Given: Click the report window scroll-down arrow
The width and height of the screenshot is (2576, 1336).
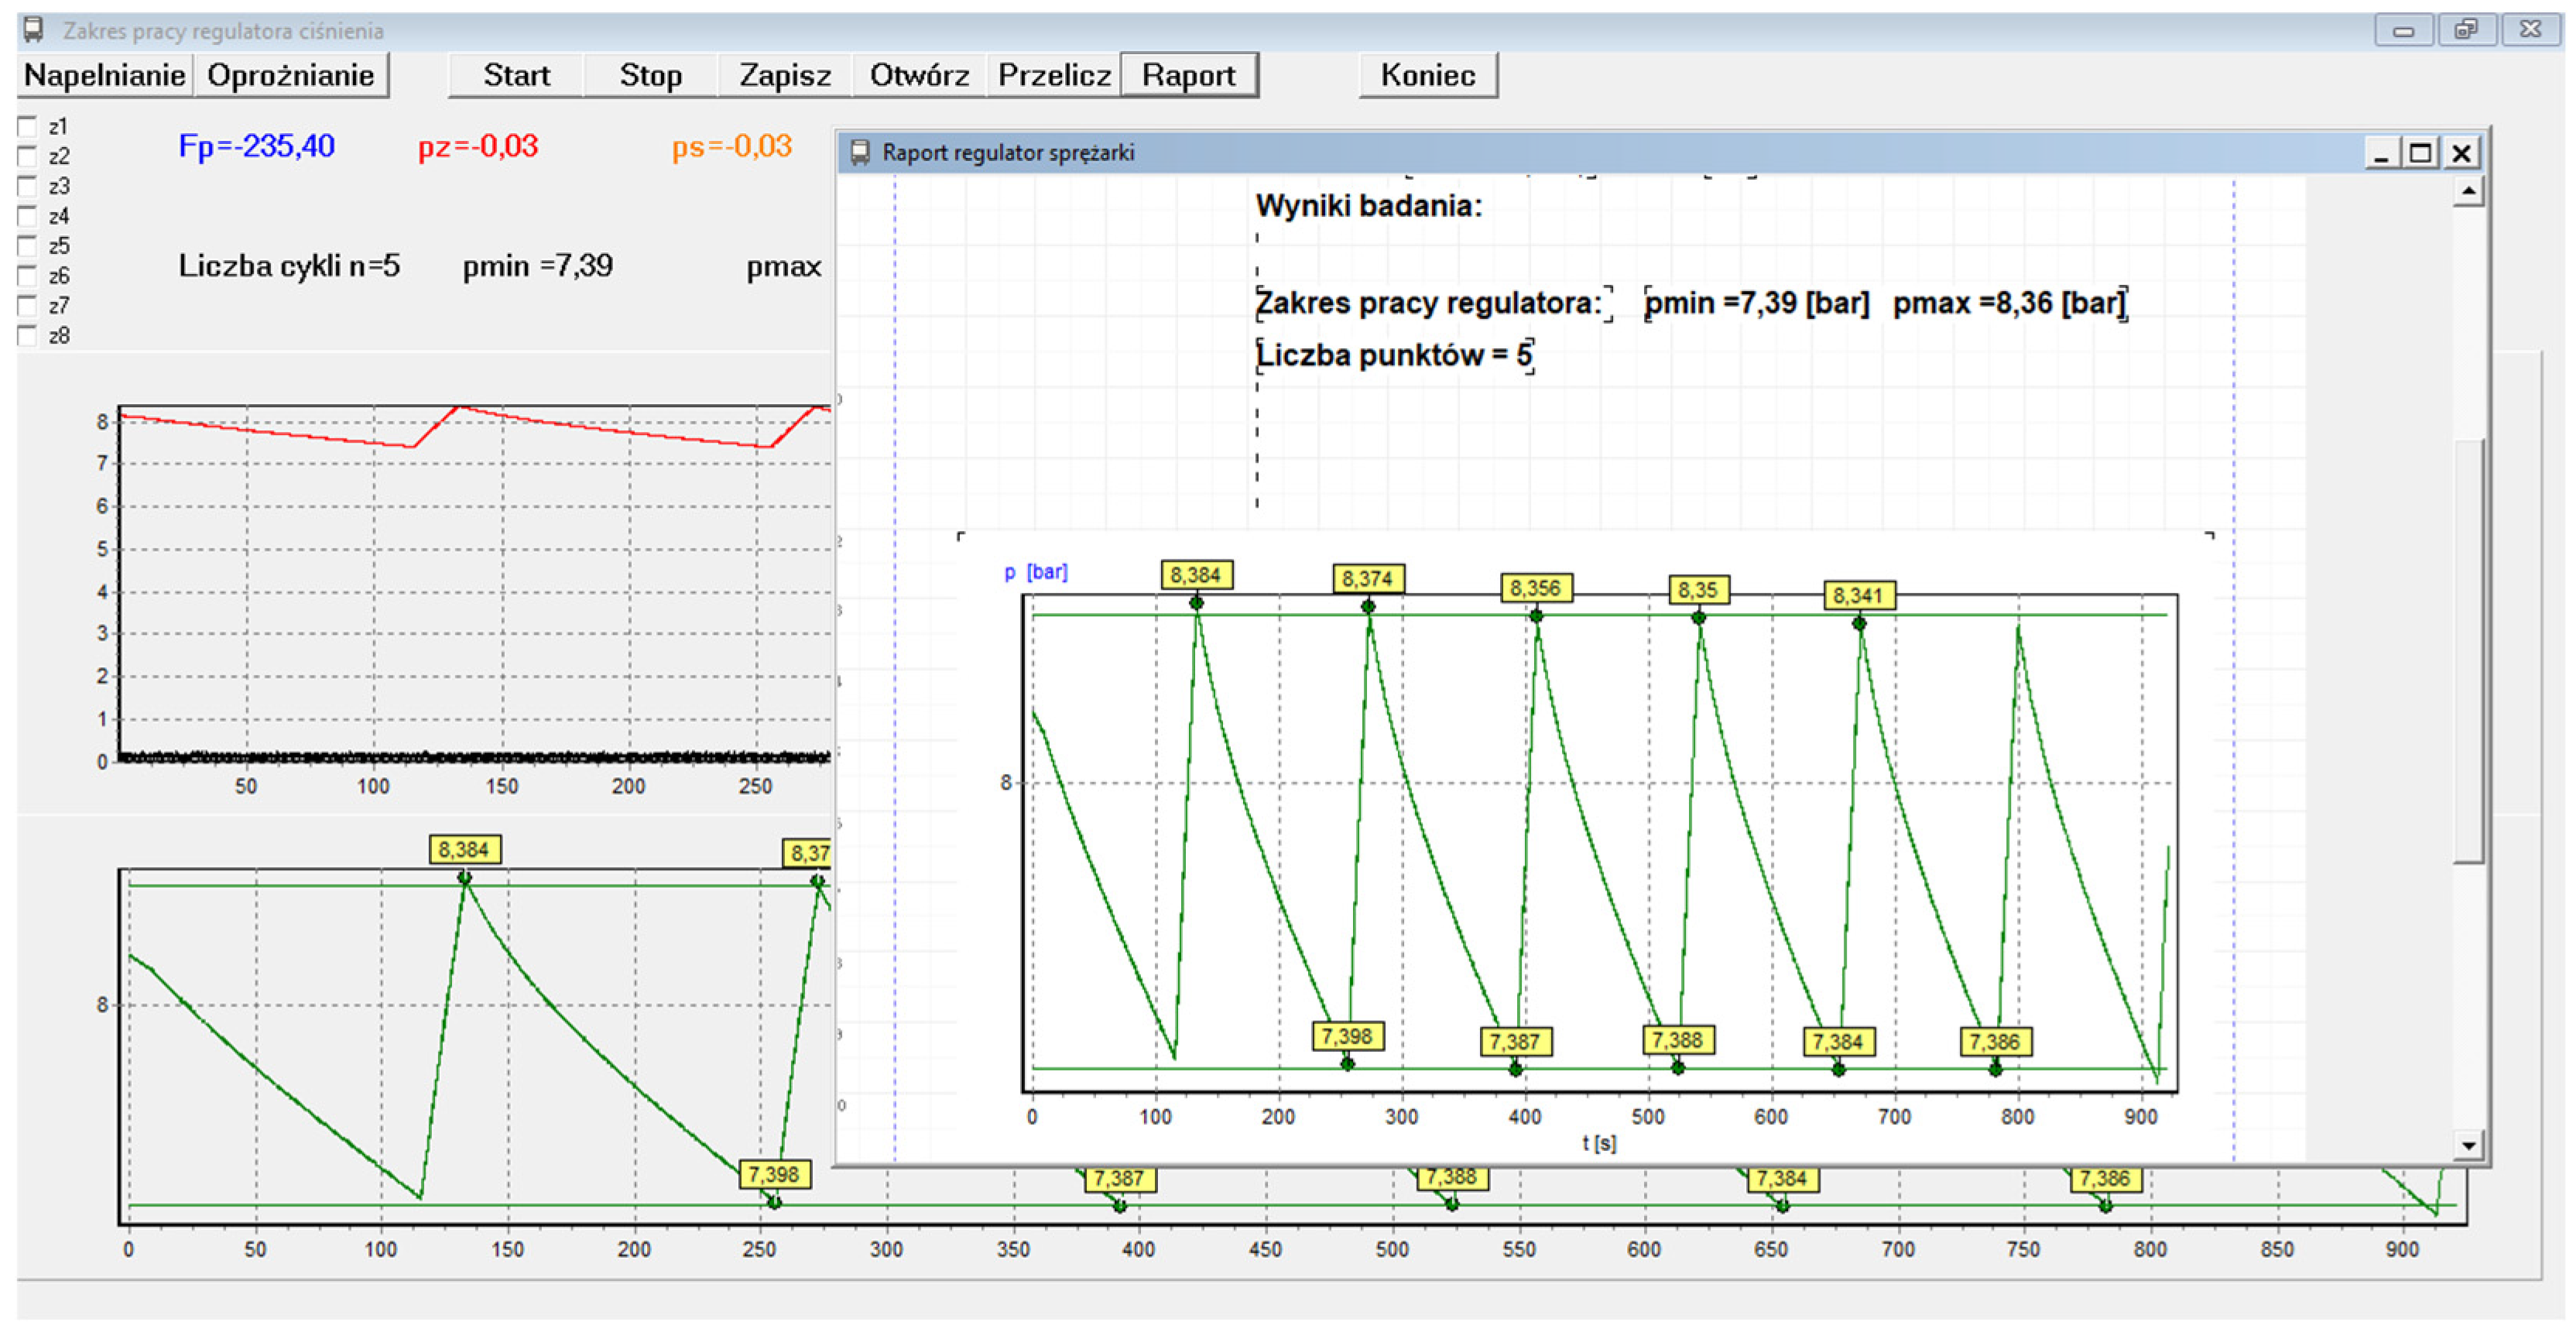Looking at the screenshot, I should click(2468, 1145).
